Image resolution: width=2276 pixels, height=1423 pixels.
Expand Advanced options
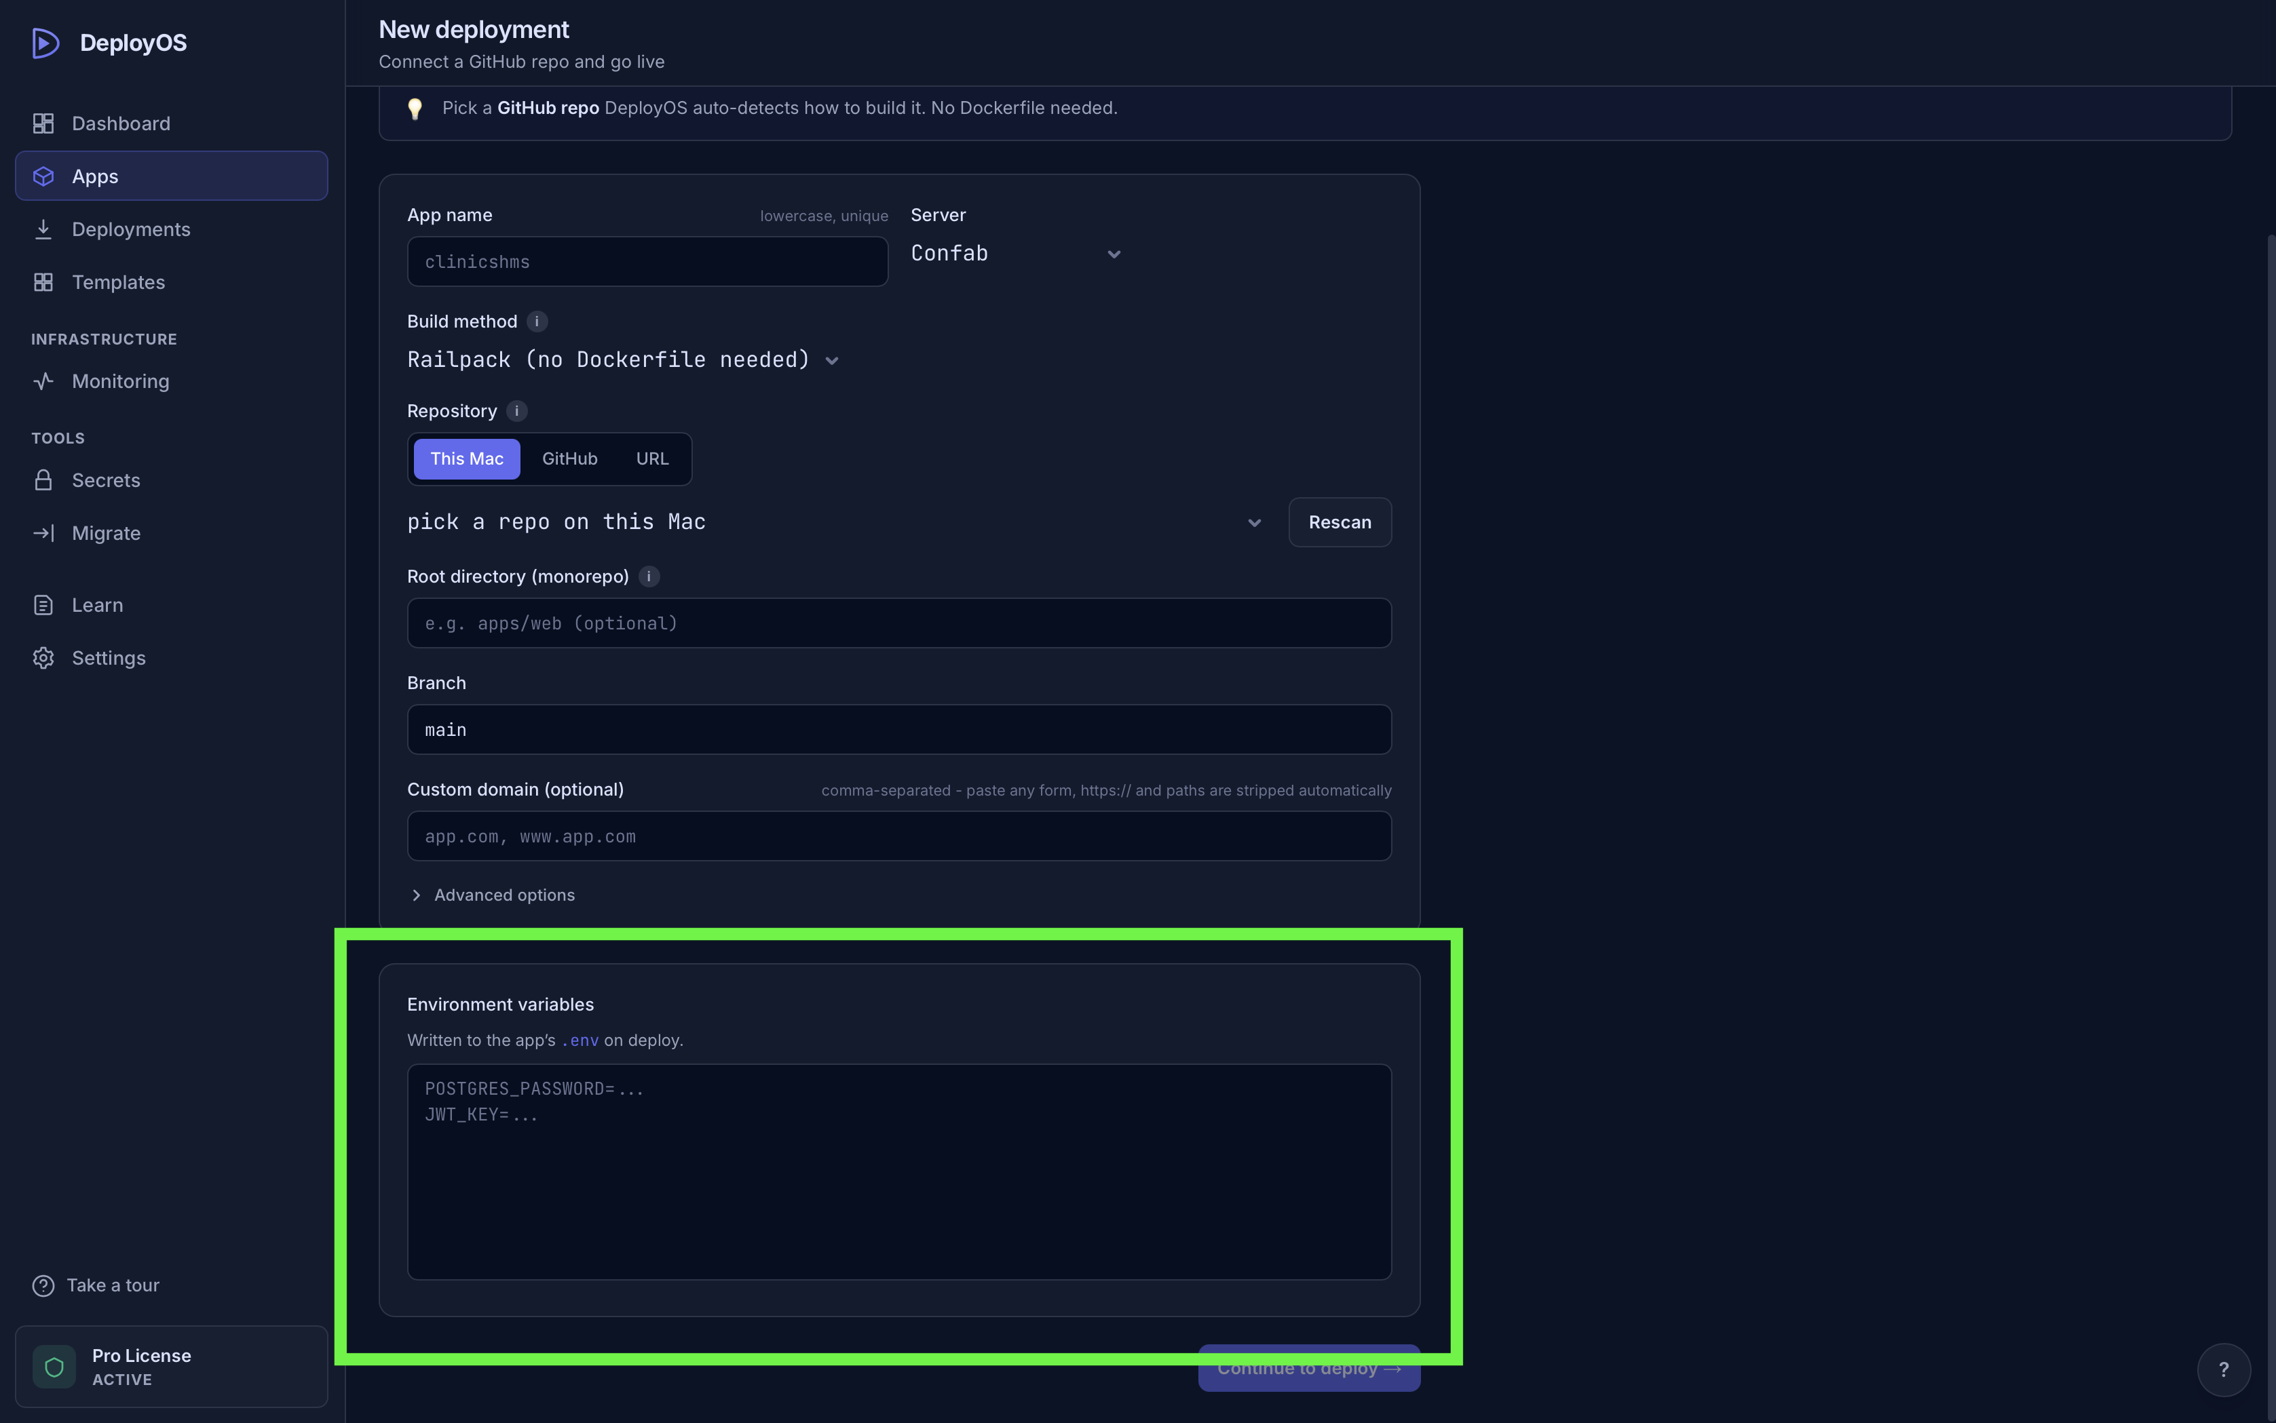(493, 895)
